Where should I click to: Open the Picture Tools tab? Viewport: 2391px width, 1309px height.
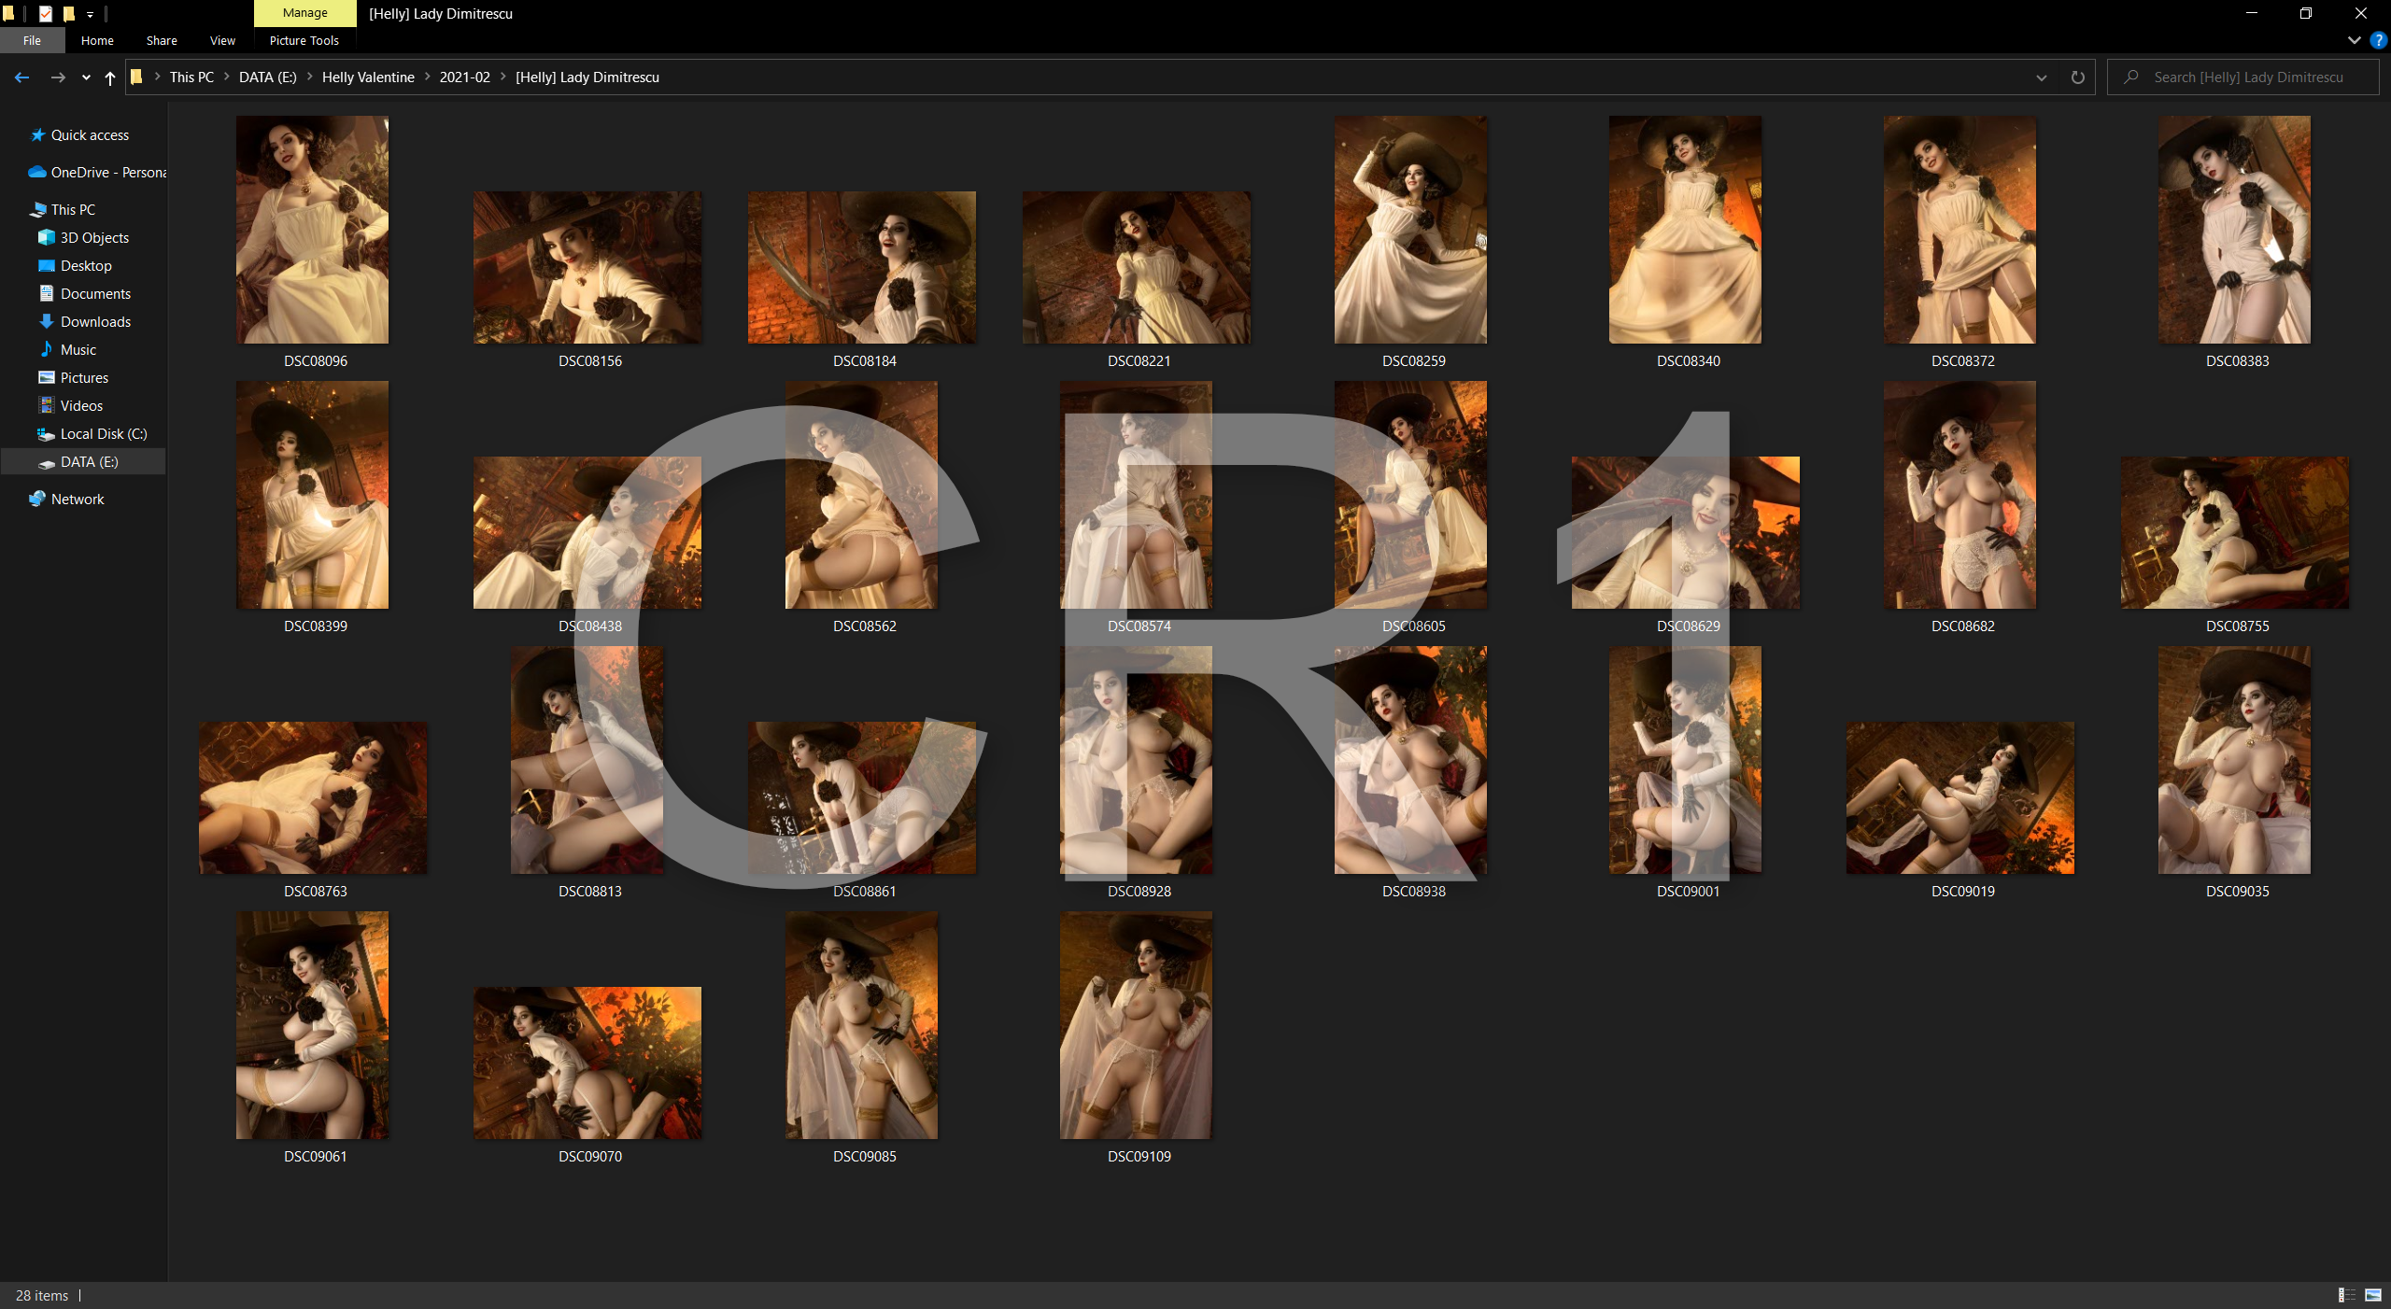[x=304, y=40]
